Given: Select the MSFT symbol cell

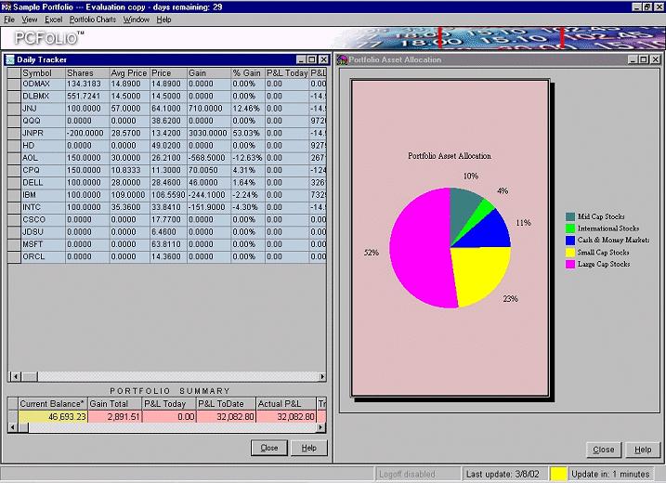Looking at the screenshot, I should [43, 244].
